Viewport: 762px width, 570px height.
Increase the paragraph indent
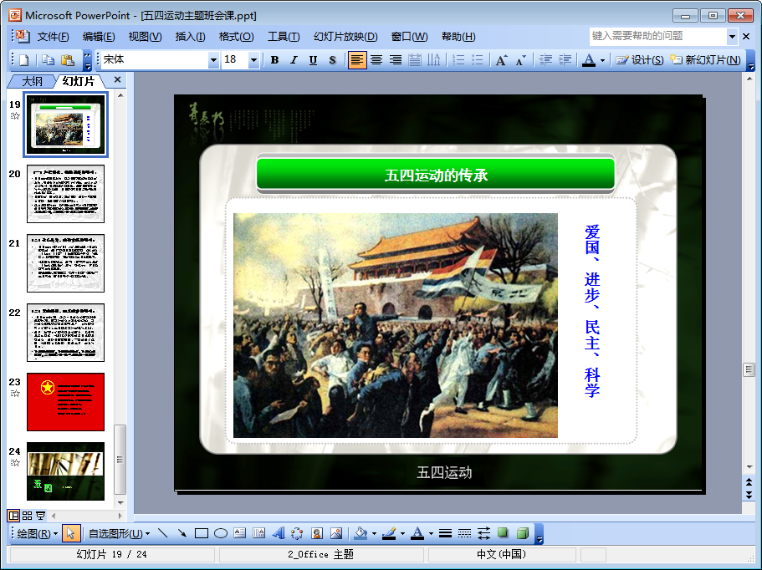pyautogui.click(x=565, y=59)
